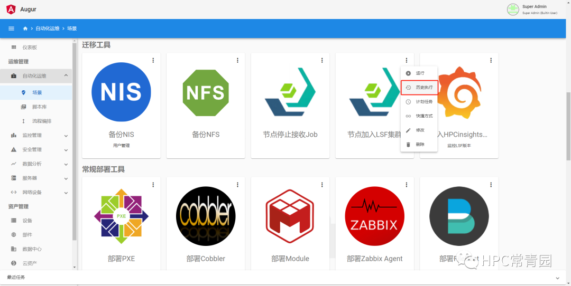Click the Augur Angular logo
The width and height of the screenshot is (571, 286).
11,9
